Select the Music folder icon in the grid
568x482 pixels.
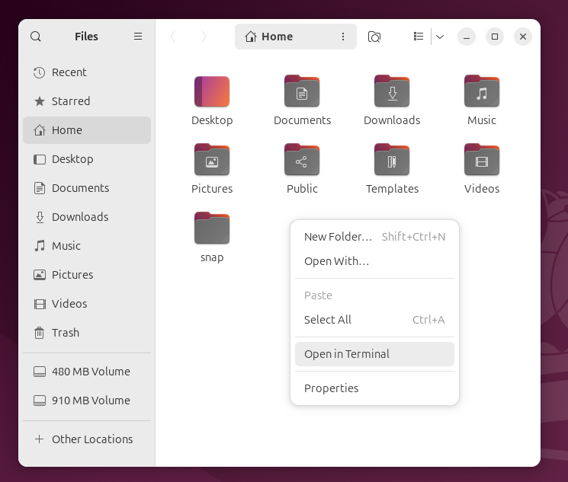tap(482, 91)
